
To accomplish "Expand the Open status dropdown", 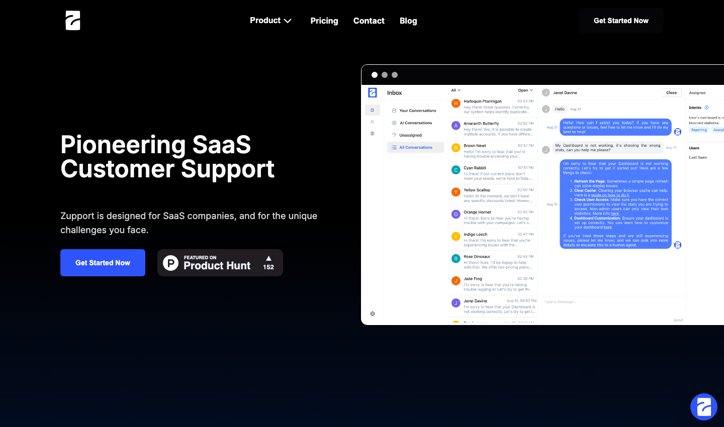I will point(525,90).
